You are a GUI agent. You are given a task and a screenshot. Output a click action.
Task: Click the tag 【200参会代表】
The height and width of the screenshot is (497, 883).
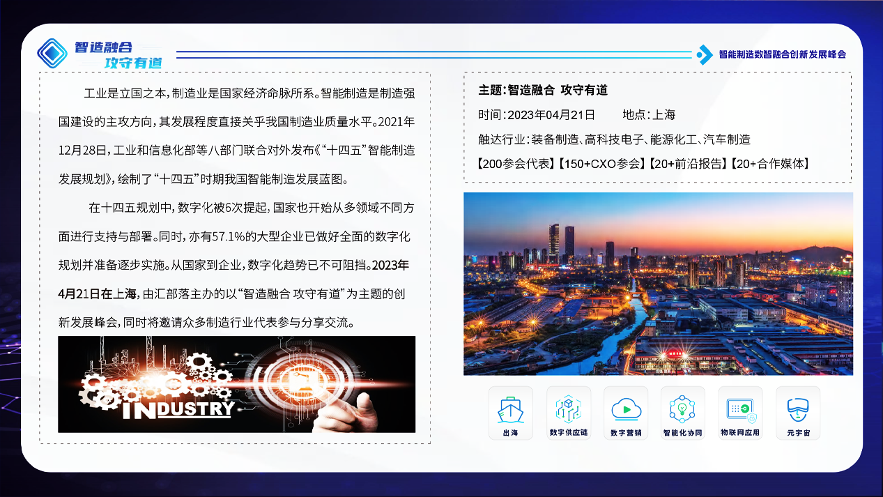(517, 165)
